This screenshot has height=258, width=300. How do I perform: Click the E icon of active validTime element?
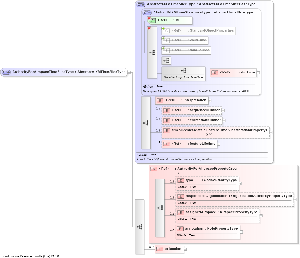click(215, 73)
